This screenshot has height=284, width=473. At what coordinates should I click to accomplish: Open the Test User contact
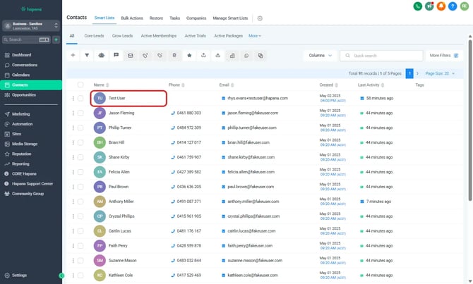tap(116, 98)
